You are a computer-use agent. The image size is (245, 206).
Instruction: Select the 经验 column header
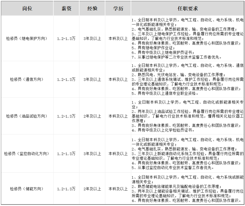[92, 8]
